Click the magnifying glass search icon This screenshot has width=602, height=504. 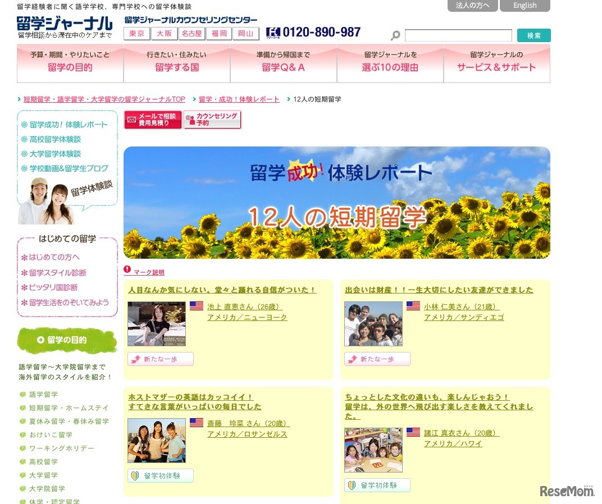pyautogui.click(x=396, y=35)
